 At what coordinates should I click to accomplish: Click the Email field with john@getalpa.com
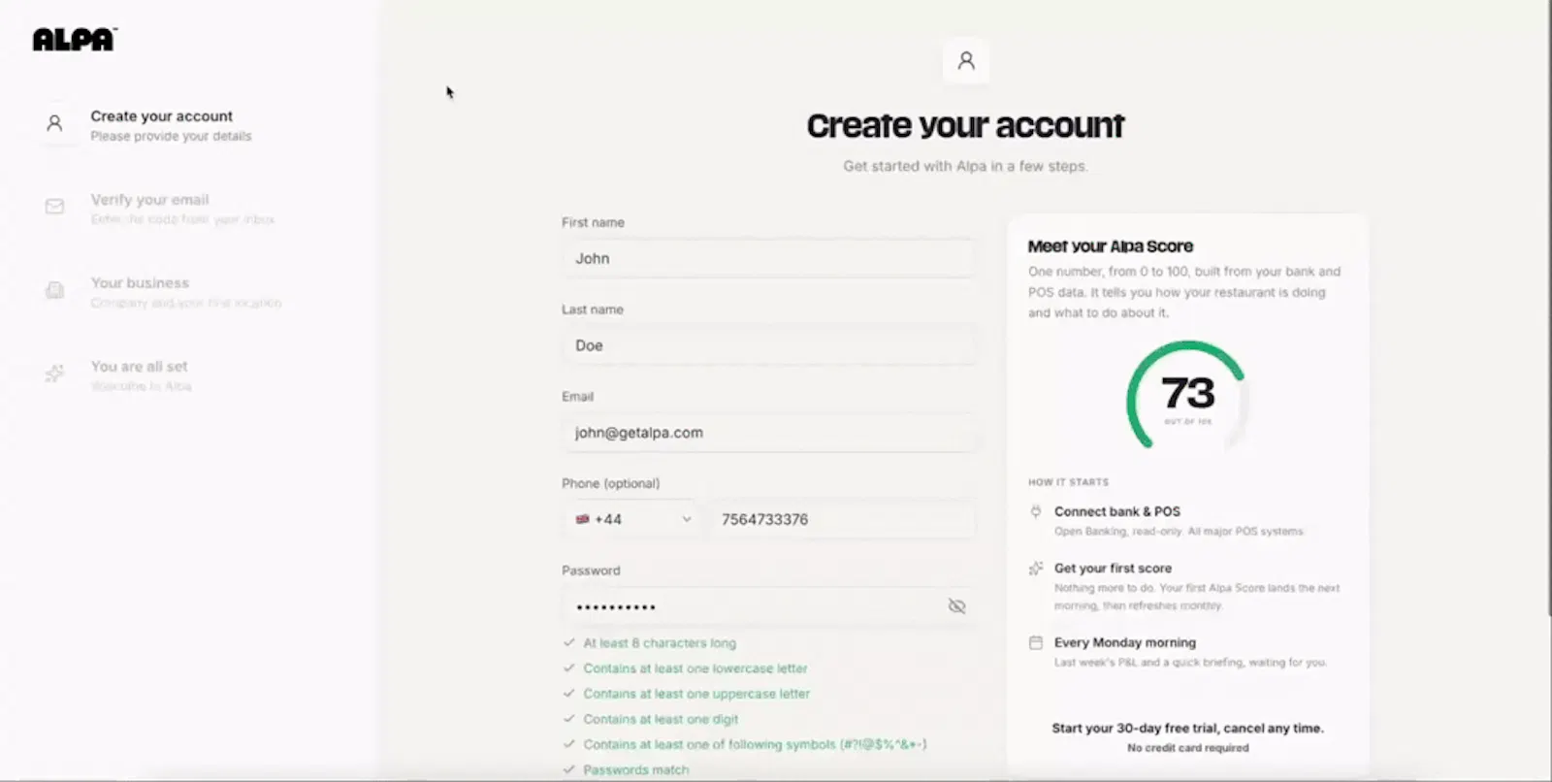tap(768, 433)
